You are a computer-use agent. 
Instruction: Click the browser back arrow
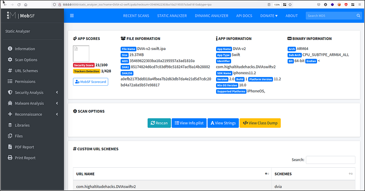[5, 5]
